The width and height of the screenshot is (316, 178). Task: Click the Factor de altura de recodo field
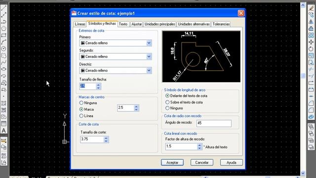coord(181,146)
